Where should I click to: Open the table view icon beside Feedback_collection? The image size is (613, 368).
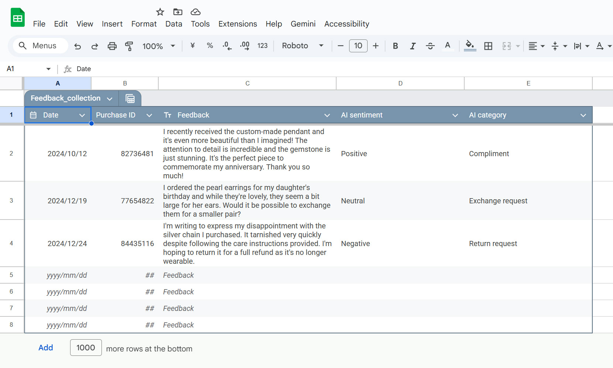[130, 99]
